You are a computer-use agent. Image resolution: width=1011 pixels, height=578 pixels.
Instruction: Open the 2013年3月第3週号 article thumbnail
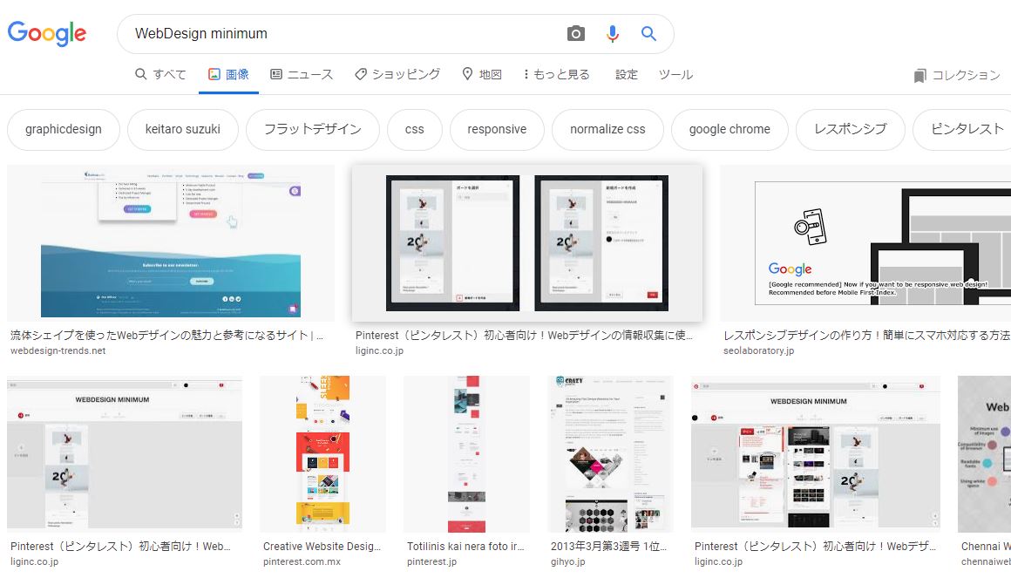point(610,454)
